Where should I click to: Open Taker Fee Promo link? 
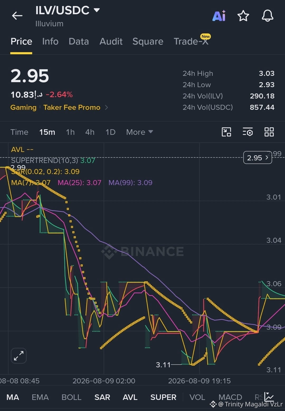tap(72, 107)
